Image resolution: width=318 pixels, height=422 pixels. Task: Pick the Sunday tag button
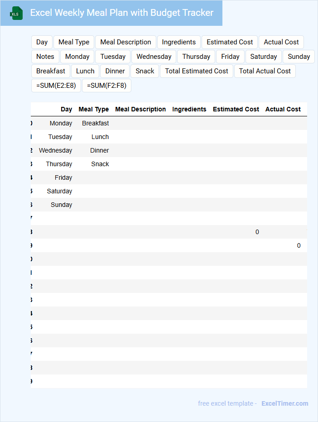tap(299, 57)
